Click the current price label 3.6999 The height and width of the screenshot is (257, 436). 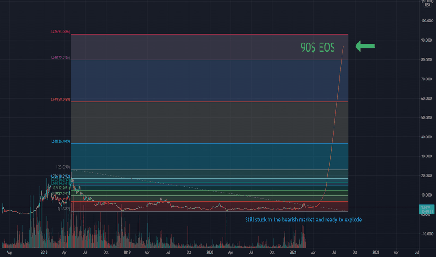[426, 207]
